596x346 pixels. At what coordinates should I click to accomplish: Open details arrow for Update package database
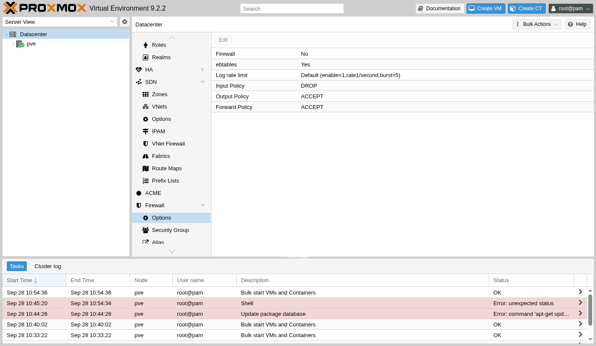pyautogui.click(x=580, y=313)
